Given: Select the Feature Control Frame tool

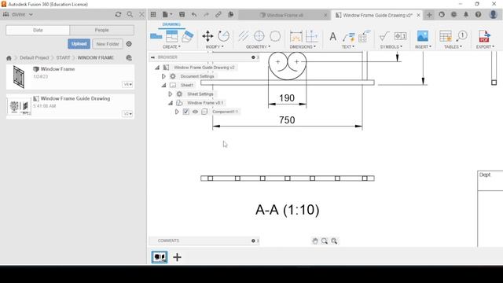Looking at the screenshot, I should pyautogui.click(x=400, y=36).
